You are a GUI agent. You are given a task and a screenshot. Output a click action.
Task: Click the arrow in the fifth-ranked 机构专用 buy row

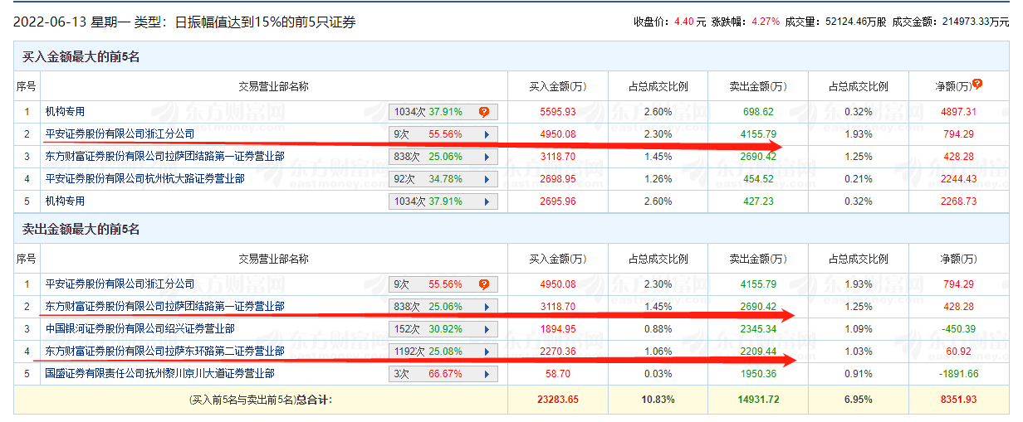(486, 201)
